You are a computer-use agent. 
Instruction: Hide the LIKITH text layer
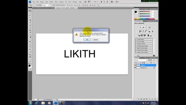[135, 65]
